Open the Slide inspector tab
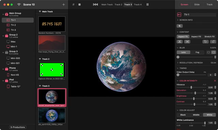 (x=197, y=4)
